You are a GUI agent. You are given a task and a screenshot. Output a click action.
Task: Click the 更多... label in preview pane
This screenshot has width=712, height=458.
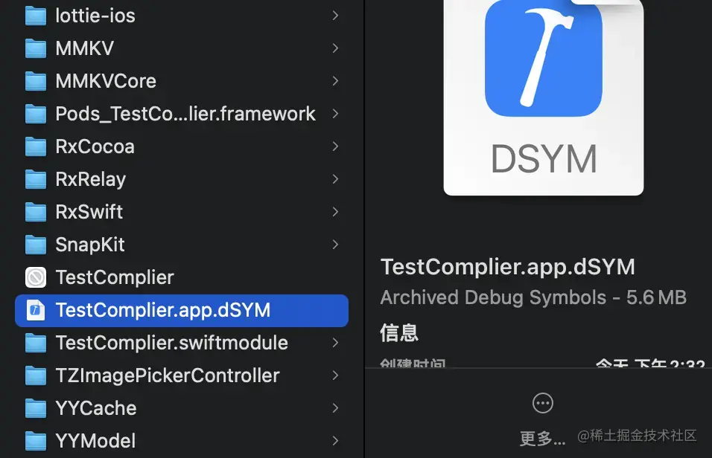[x=543, y=439]
